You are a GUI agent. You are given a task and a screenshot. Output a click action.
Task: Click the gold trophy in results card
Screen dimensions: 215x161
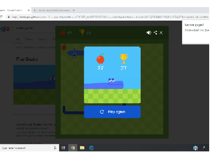124,59
